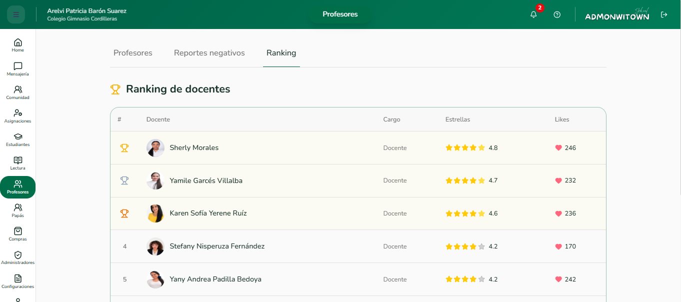Open Yany Andrea Padilla Bedoya avatar

pyautogui.click(x=155, y=279)
